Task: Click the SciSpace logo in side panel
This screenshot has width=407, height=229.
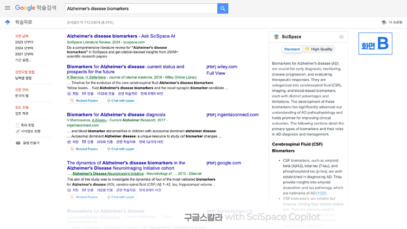Action: [x=276, y=36]
